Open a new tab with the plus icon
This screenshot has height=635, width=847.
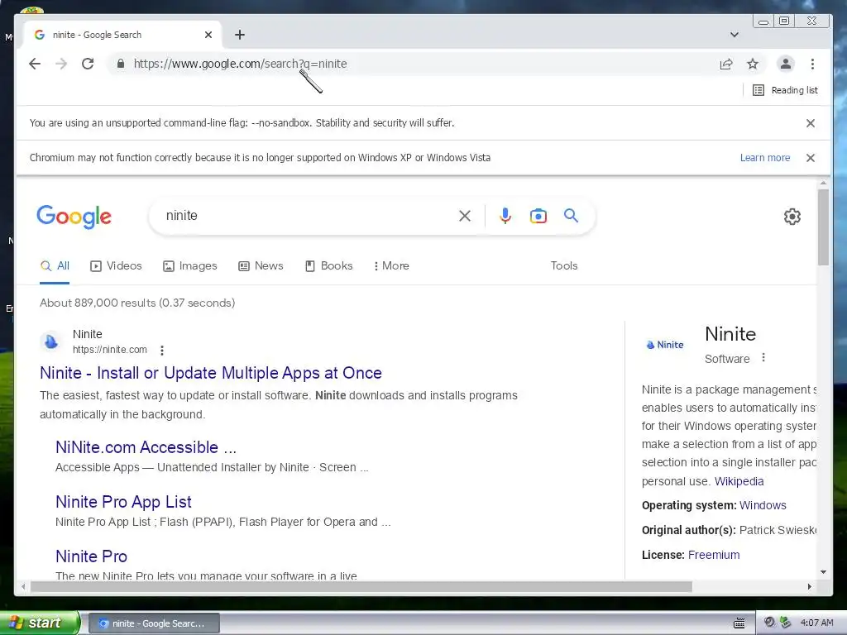coord(240,35)
